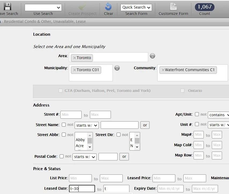
Task: Click the Expiry Date Min field
Action: [x=170, y=189]
